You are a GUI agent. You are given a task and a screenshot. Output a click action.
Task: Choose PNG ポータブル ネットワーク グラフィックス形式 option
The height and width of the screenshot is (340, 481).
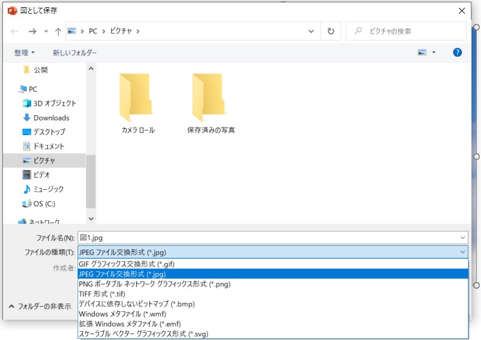[155, 284]
